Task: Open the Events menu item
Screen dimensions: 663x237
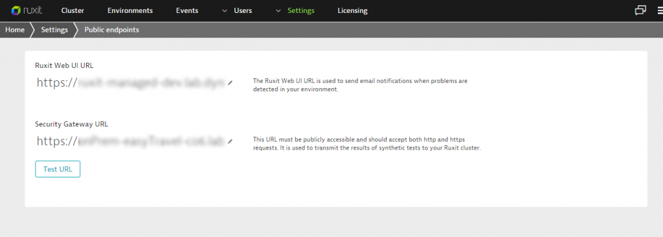Action: 187,10
